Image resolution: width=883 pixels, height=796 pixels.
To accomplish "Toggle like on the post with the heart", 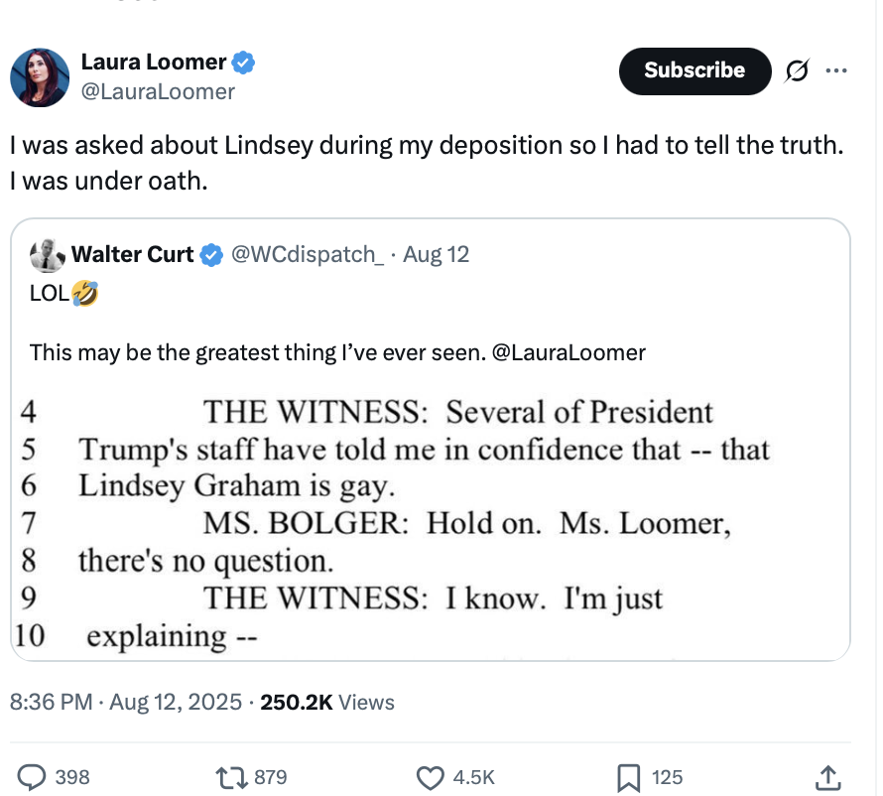I will tap(429, 777).
